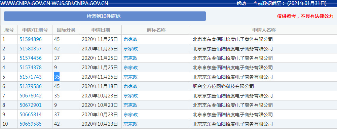Screen dimensions: 337x129
Task: Open registration number 50672901
Action: tap(31, 105)
